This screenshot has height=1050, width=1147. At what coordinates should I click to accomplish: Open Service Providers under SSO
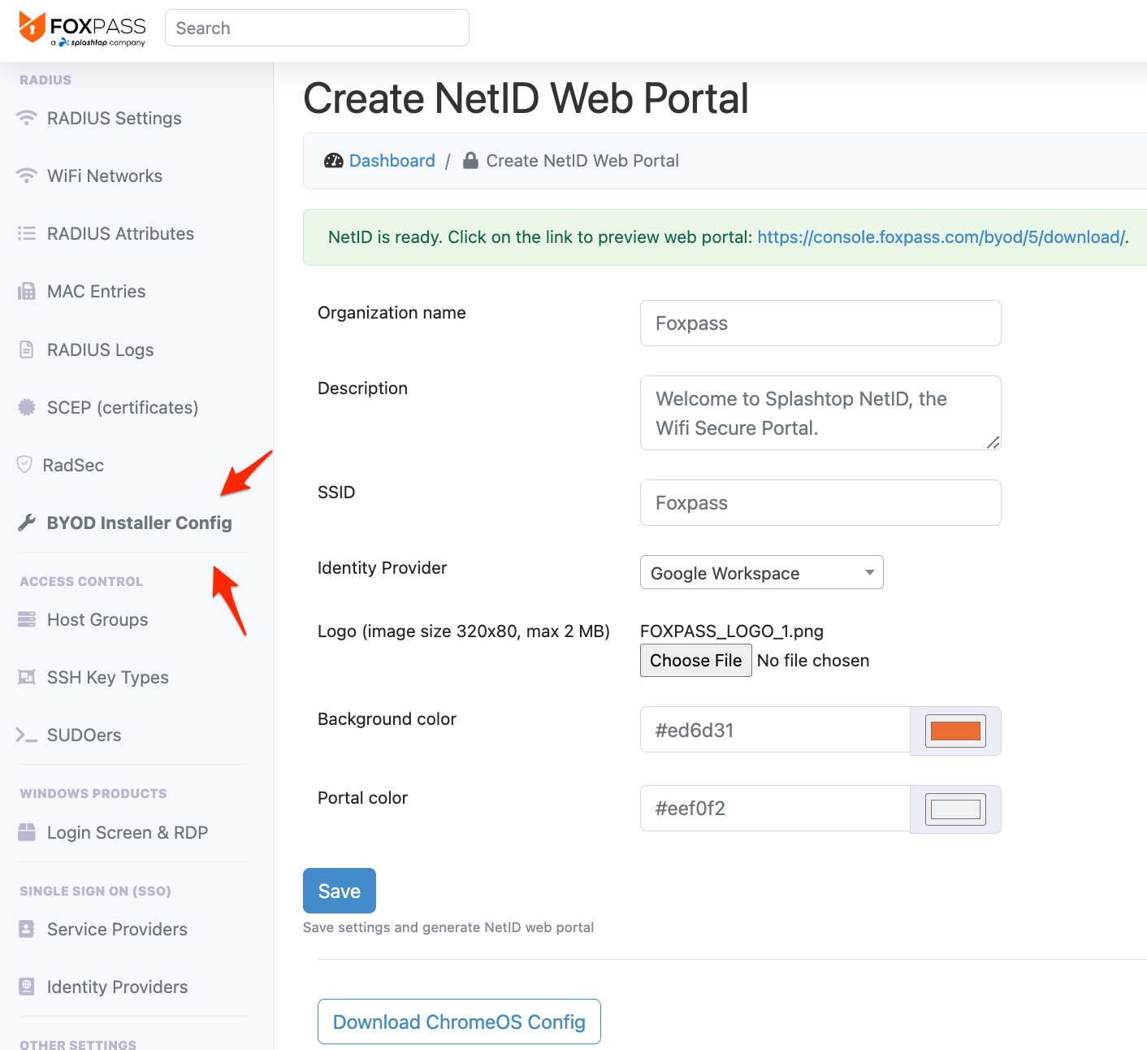[x=117, y=929]
